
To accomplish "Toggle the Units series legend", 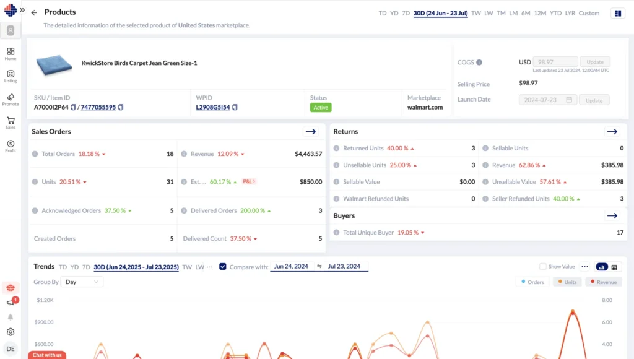I will pos(567,282).
